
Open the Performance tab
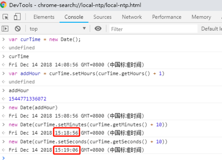(167, 17)
